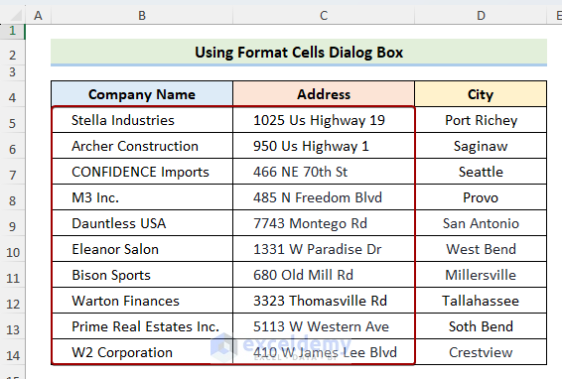The image size is (562, 379).
Task: Click the address 7743 Montego Rd
Action: pyautogui.click(x=324, y=223)
